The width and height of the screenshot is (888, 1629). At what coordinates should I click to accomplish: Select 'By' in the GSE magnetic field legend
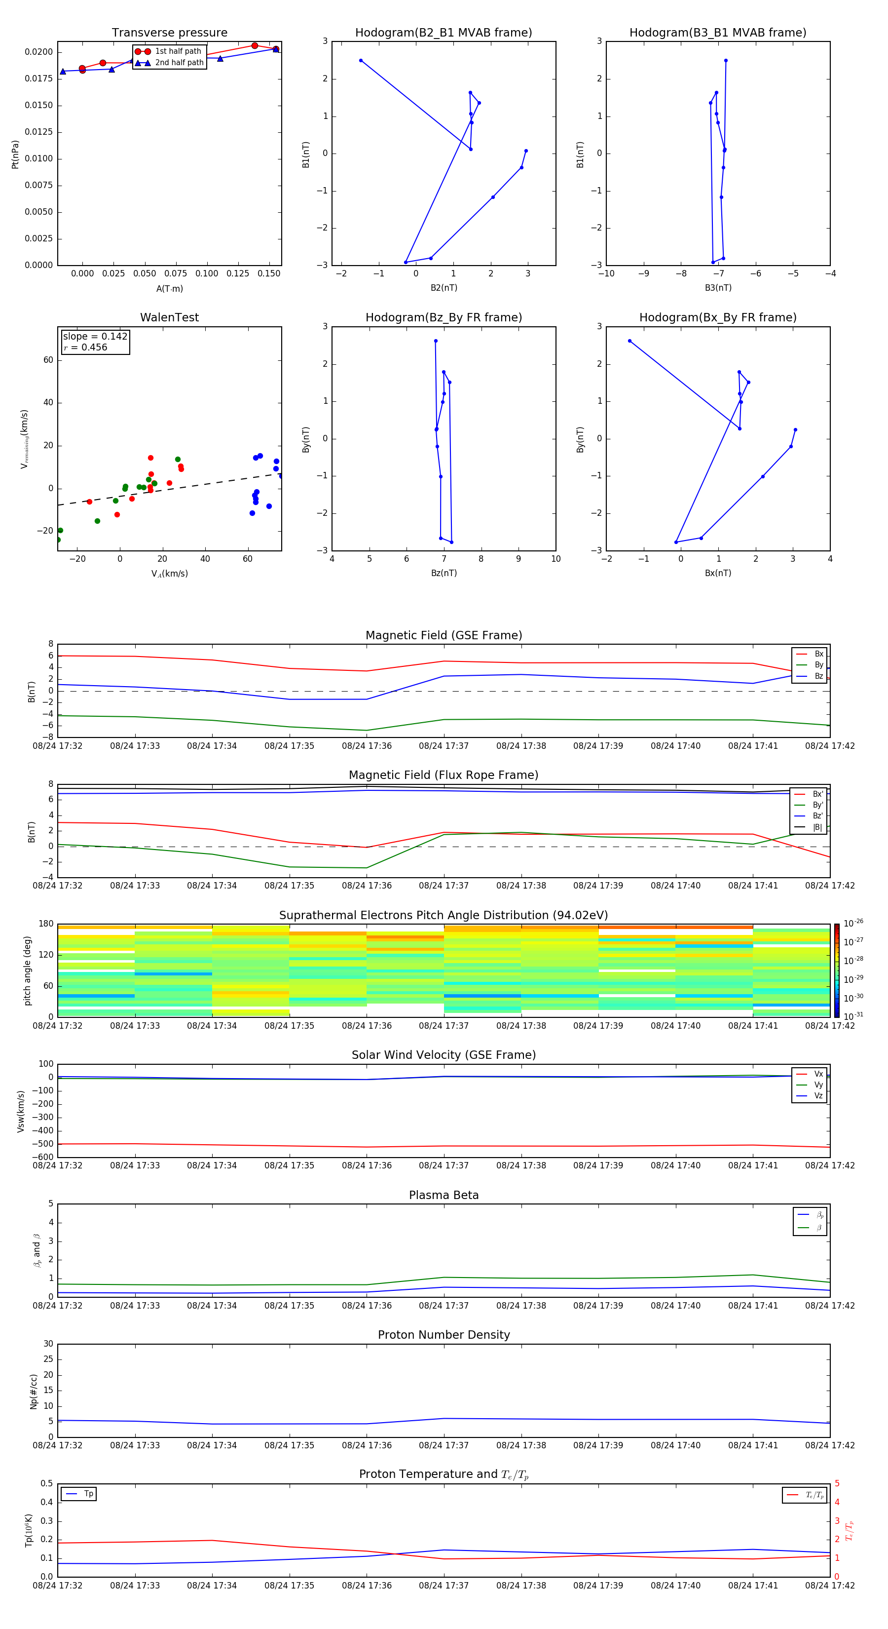810,664
